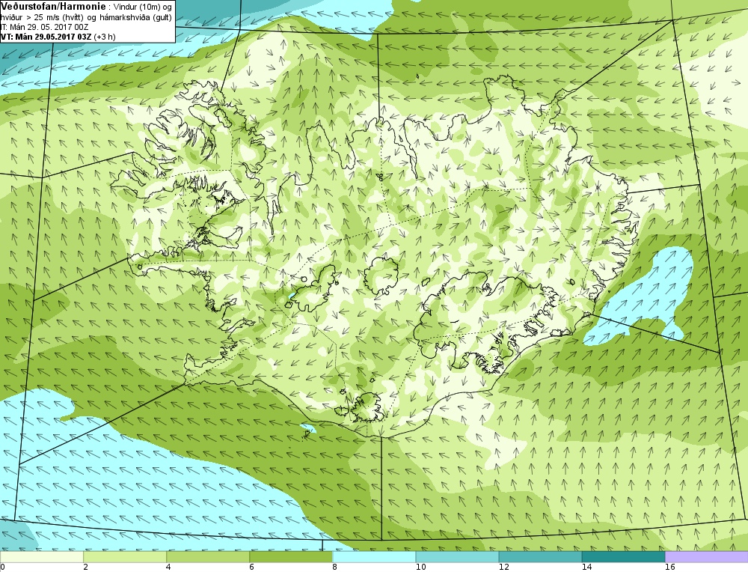This screenshot has height=572, width=748.
Task: Click the legend scale label "10"
Action: (x=420, y=568)
